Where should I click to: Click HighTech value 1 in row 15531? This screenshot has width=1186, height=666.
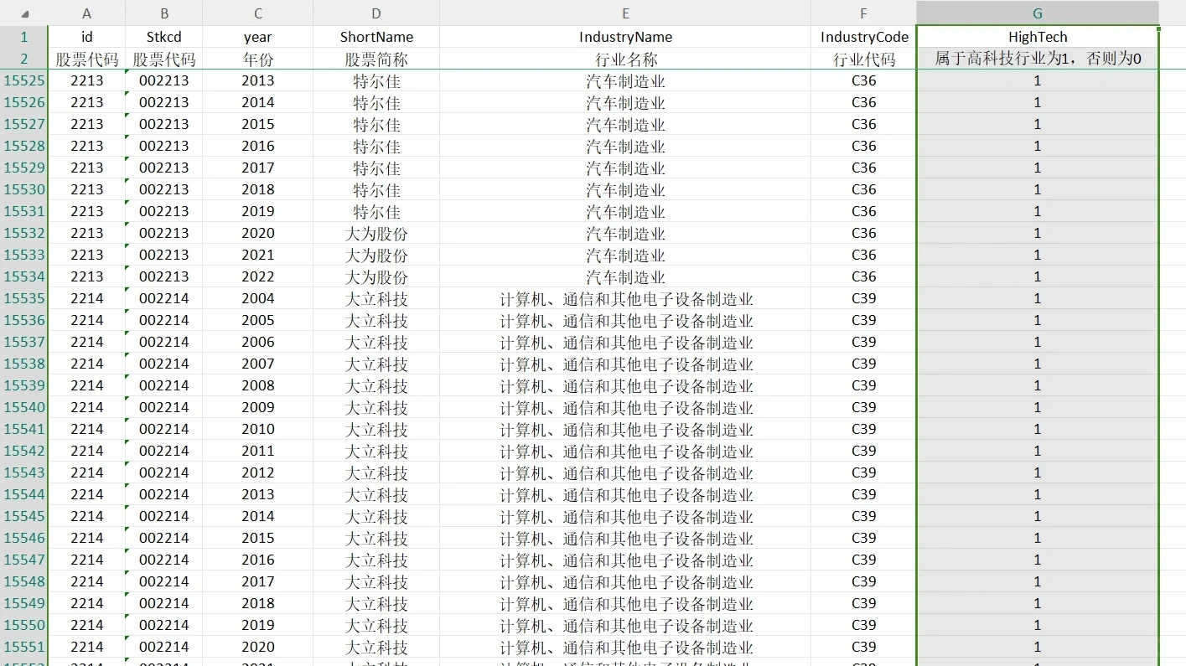(1038, 211)
